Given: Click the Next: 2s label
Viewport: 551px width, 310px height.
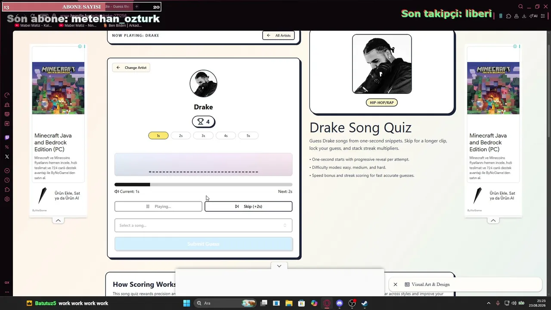Looking at the screenshot, I should [285, 192].
